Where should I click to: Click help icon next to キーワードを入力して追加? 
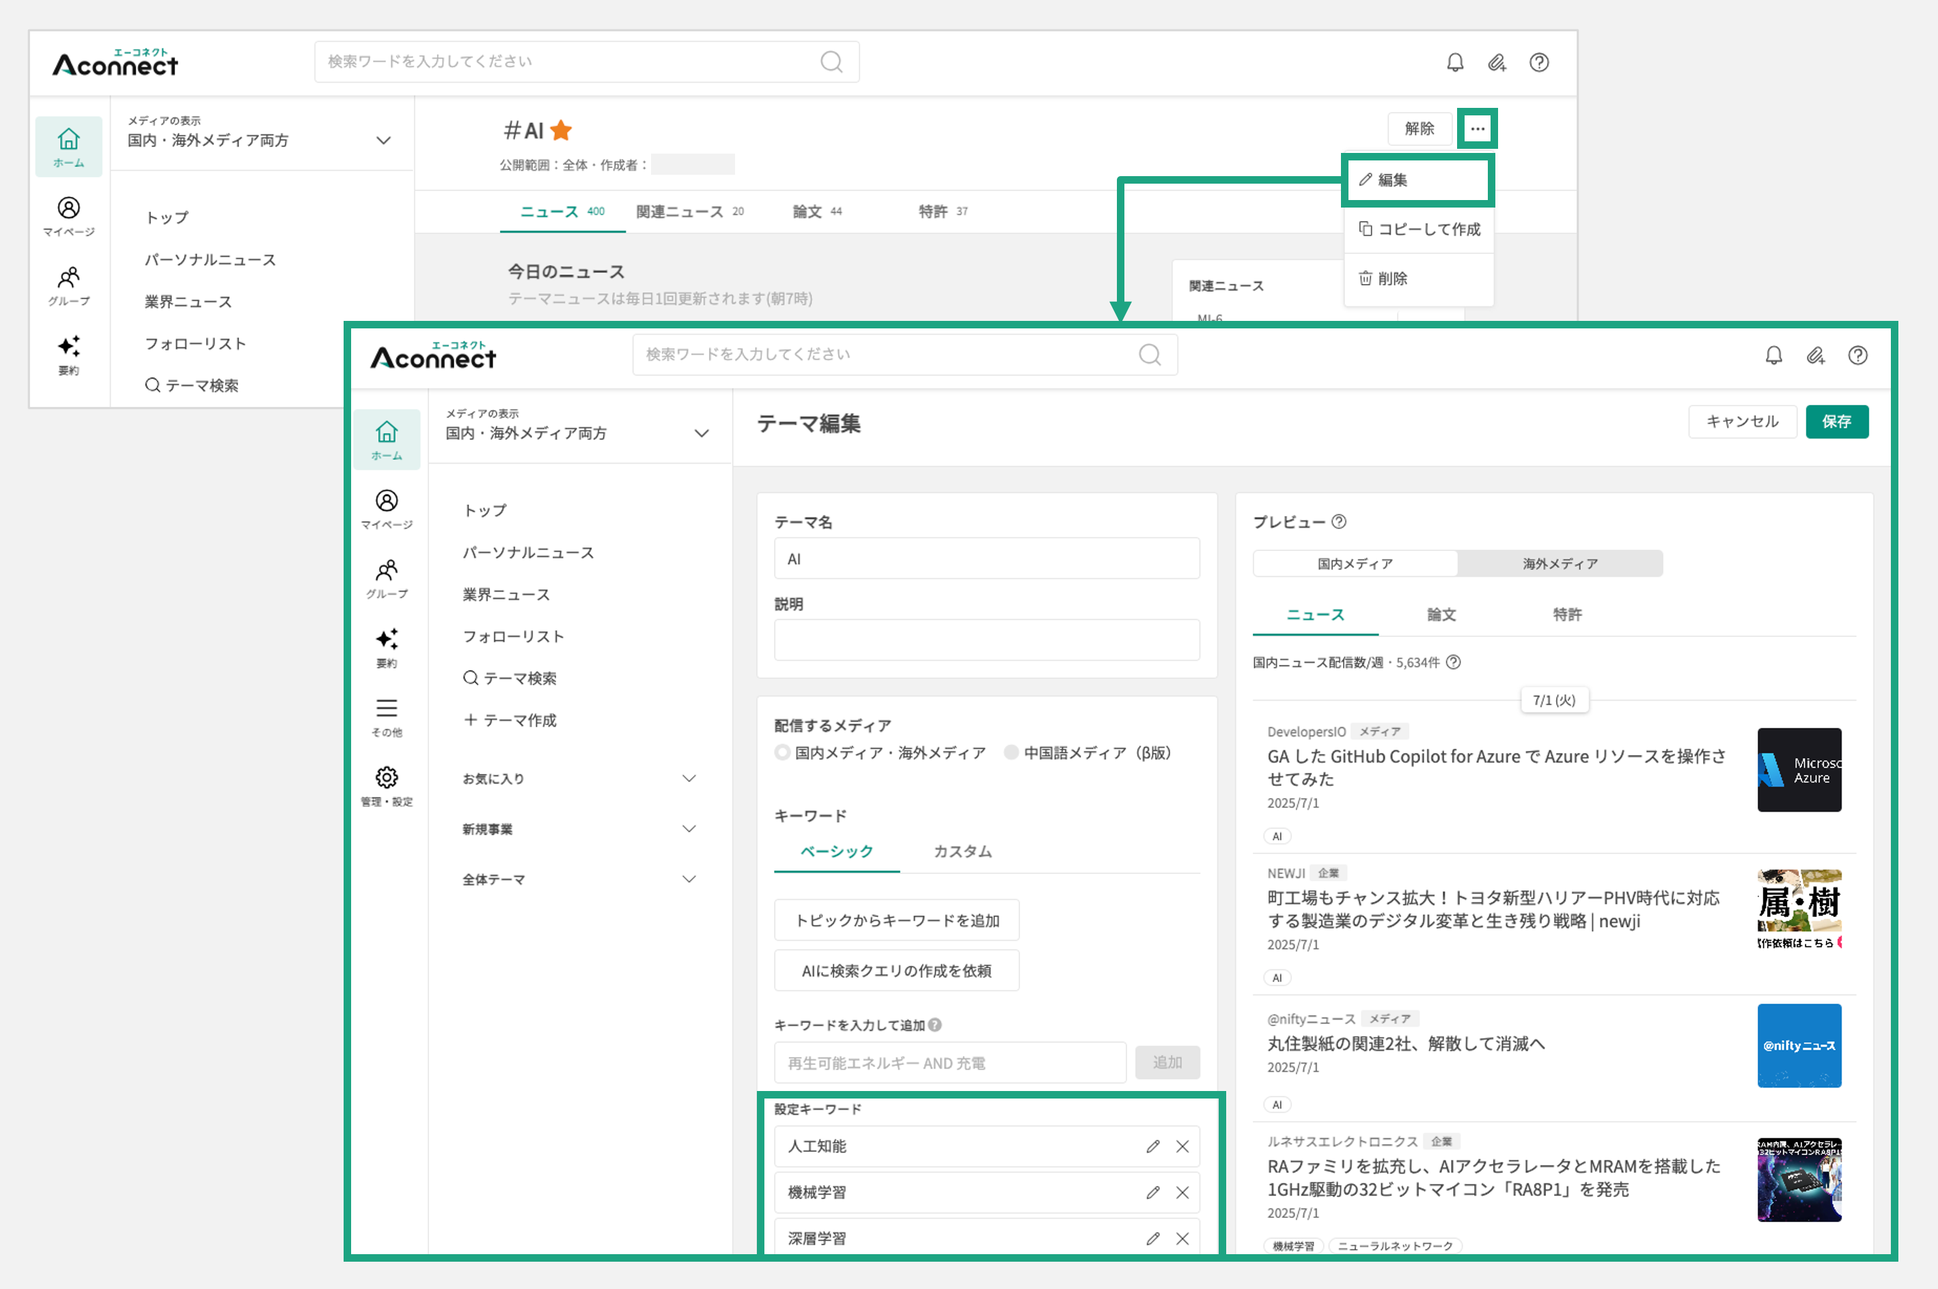[935, 1024]
